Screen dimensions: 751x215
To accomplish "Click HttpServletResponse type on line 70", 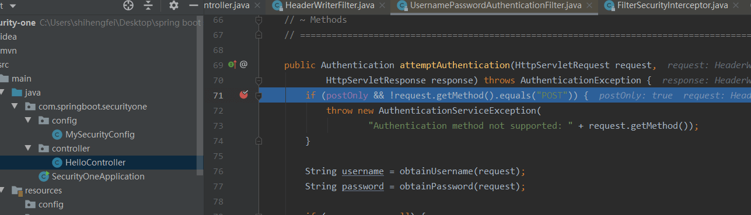I will pos(376,80).
